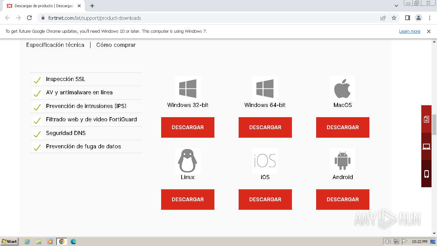
Task: Open media player from taskbar
Action: coord(50,242)
